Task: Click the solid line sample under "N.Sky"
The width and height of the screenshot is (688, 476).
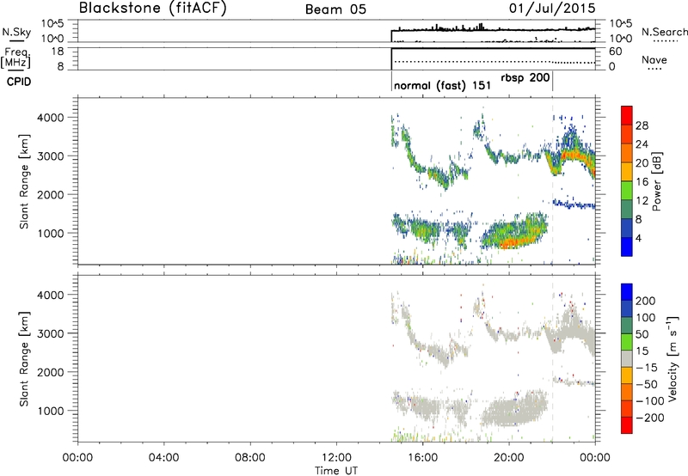Action: [16, 41]
